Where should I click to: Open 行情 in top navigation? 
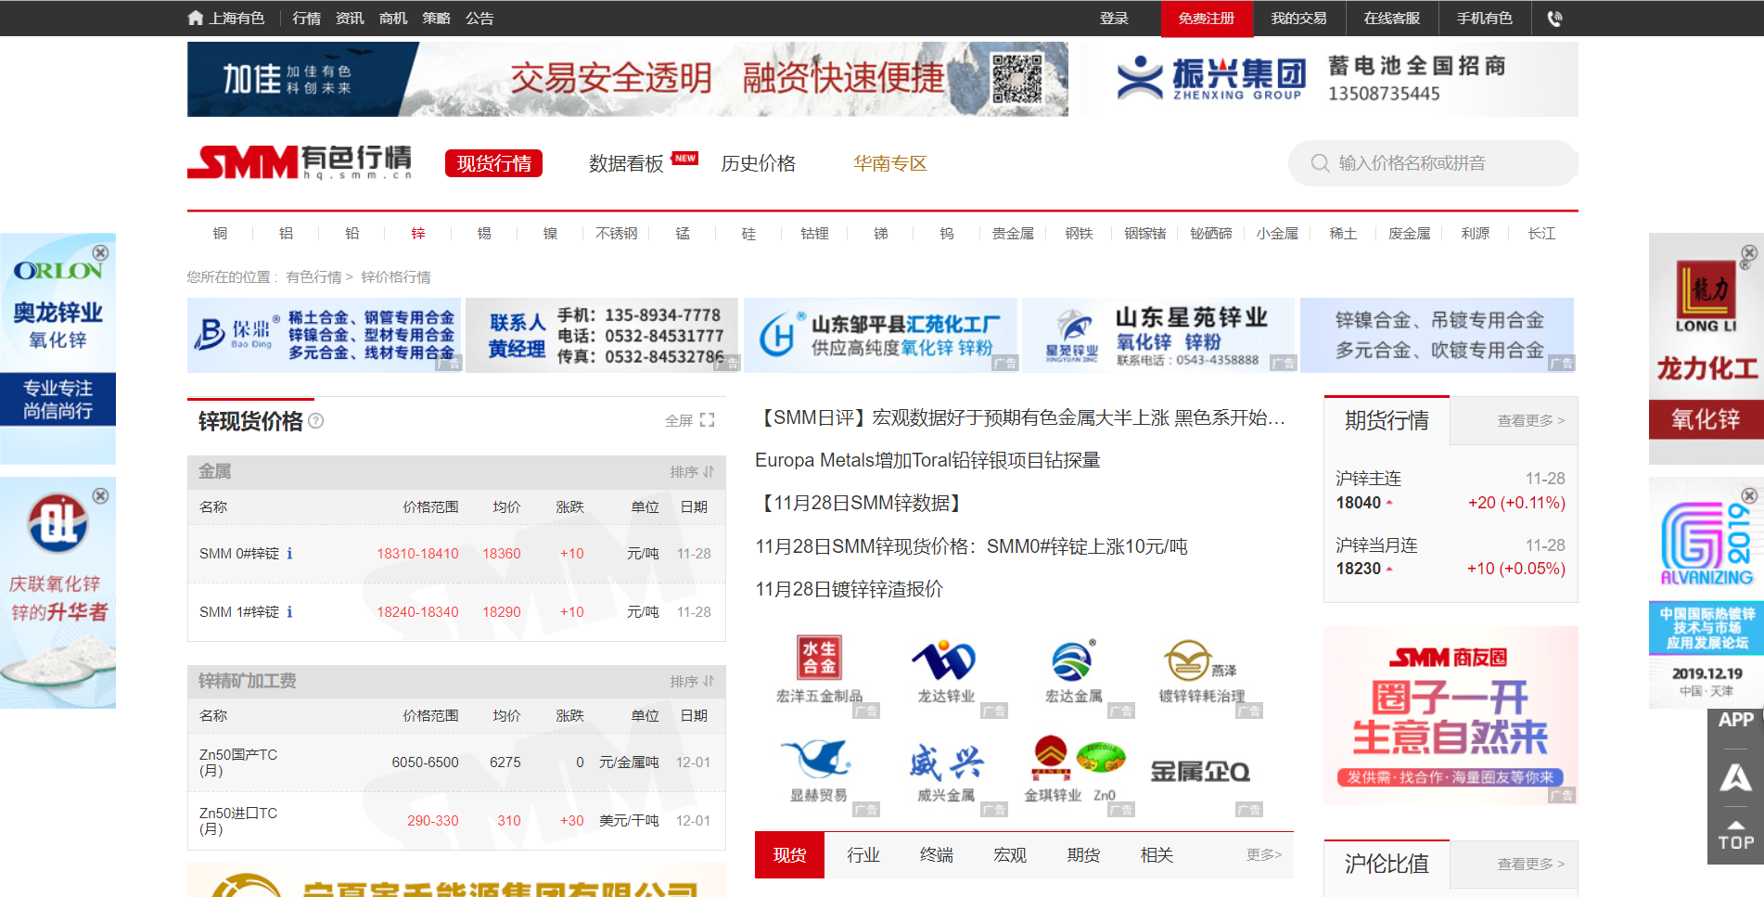coord(306,19)
